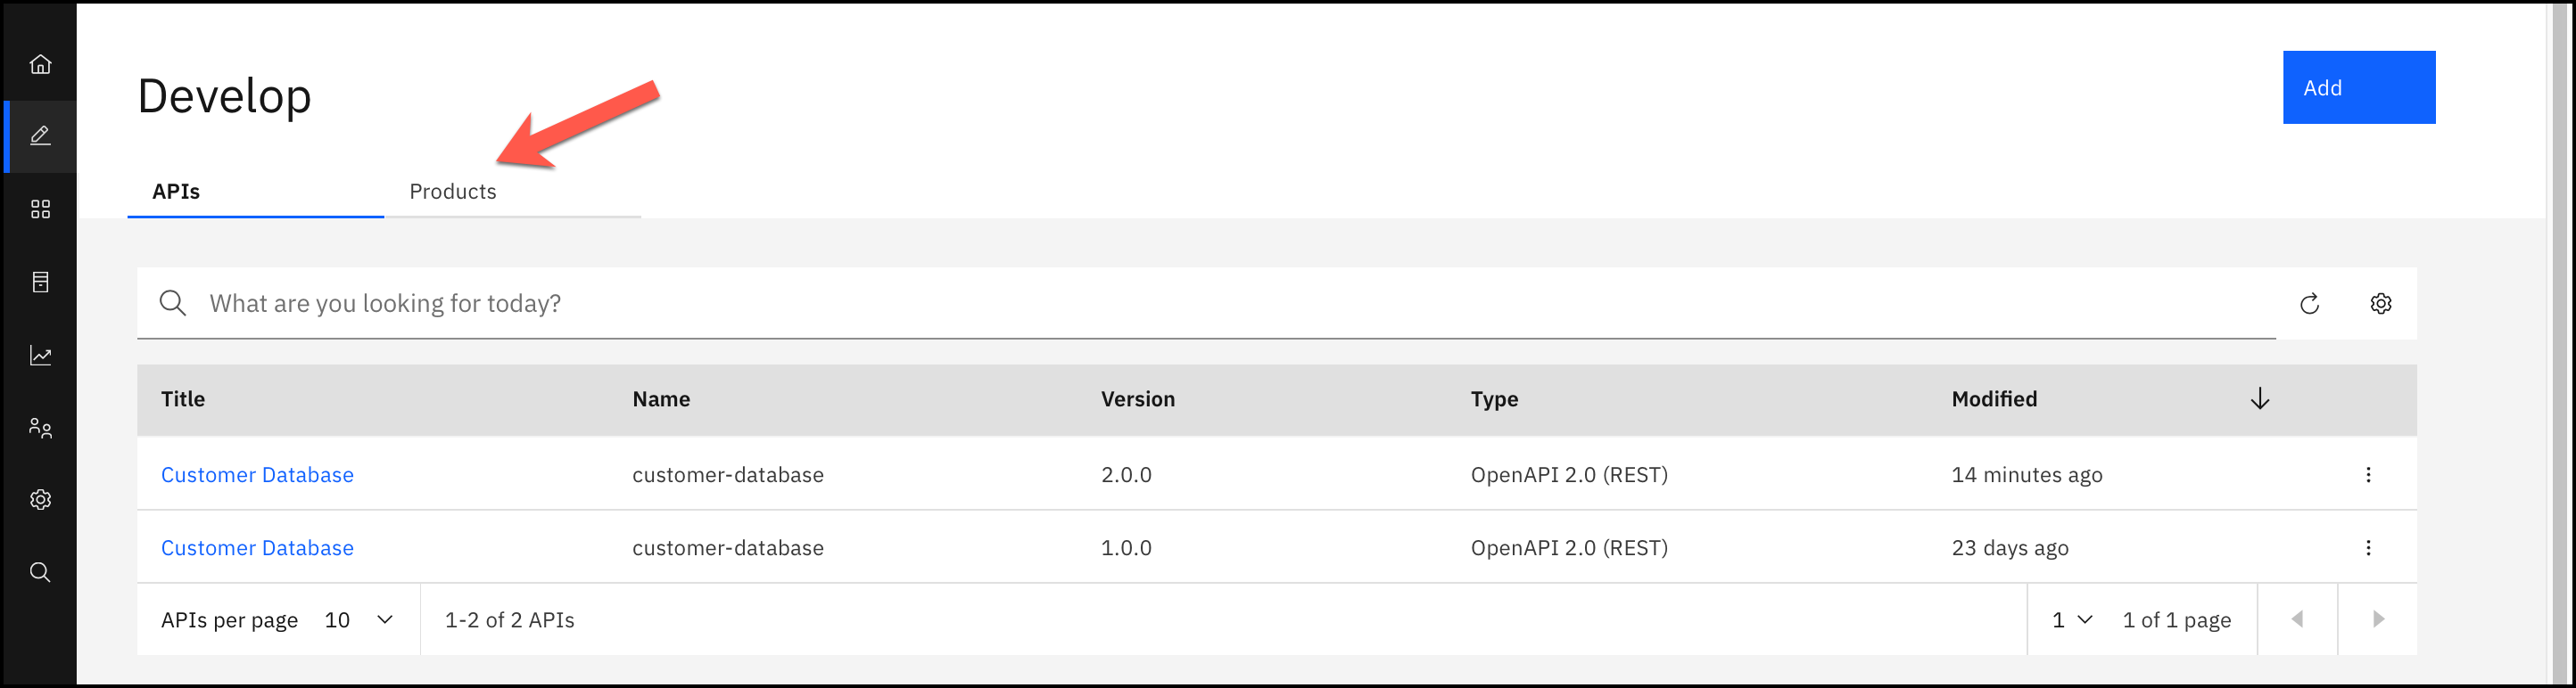Open the Analytics chart icon
Image resolution: width=2576 pixels, height=688 pixels.
coord(40,356)
